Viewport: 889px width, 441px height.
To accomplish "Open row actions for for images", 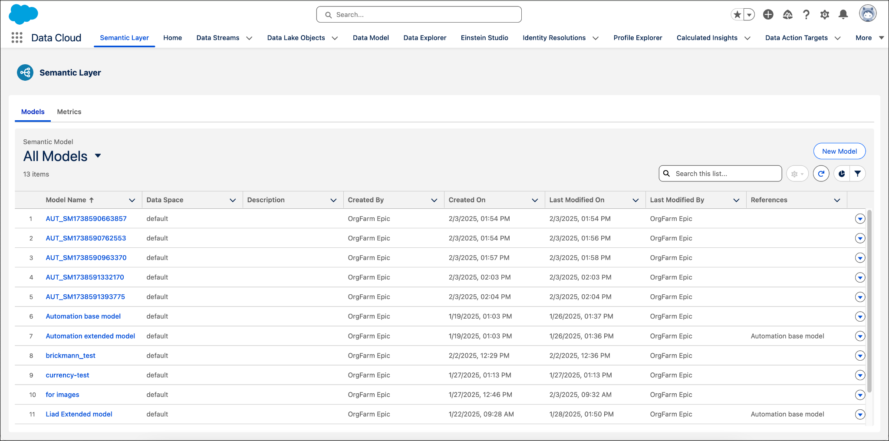I will tap(860, 395).
